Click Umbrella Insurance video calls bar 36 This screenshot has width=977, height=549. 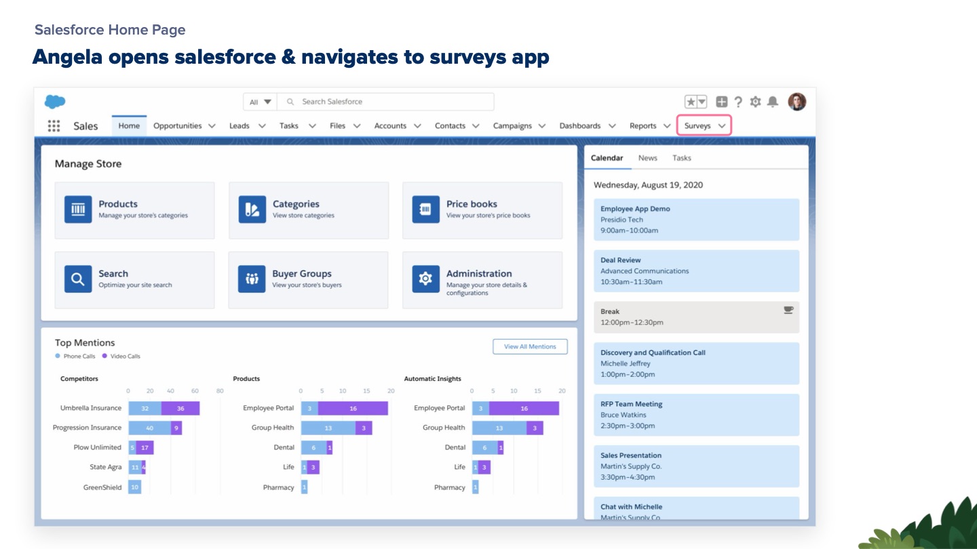180,408
